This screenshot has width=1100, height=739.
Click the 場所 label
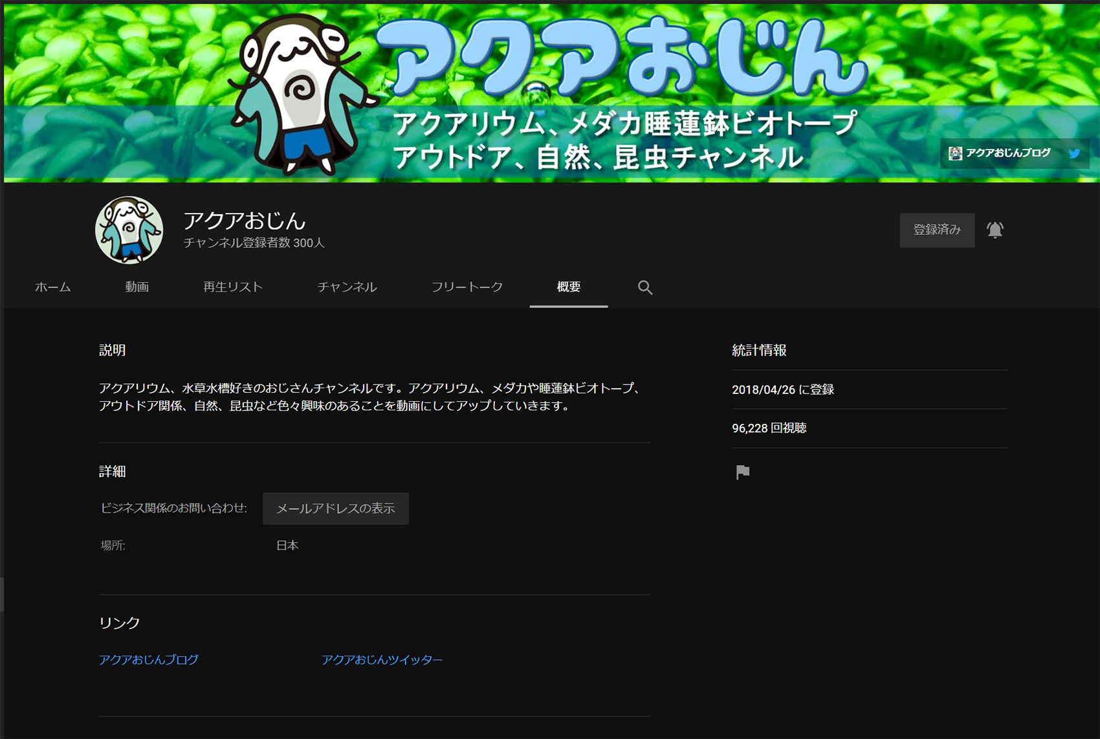point(113,546)
